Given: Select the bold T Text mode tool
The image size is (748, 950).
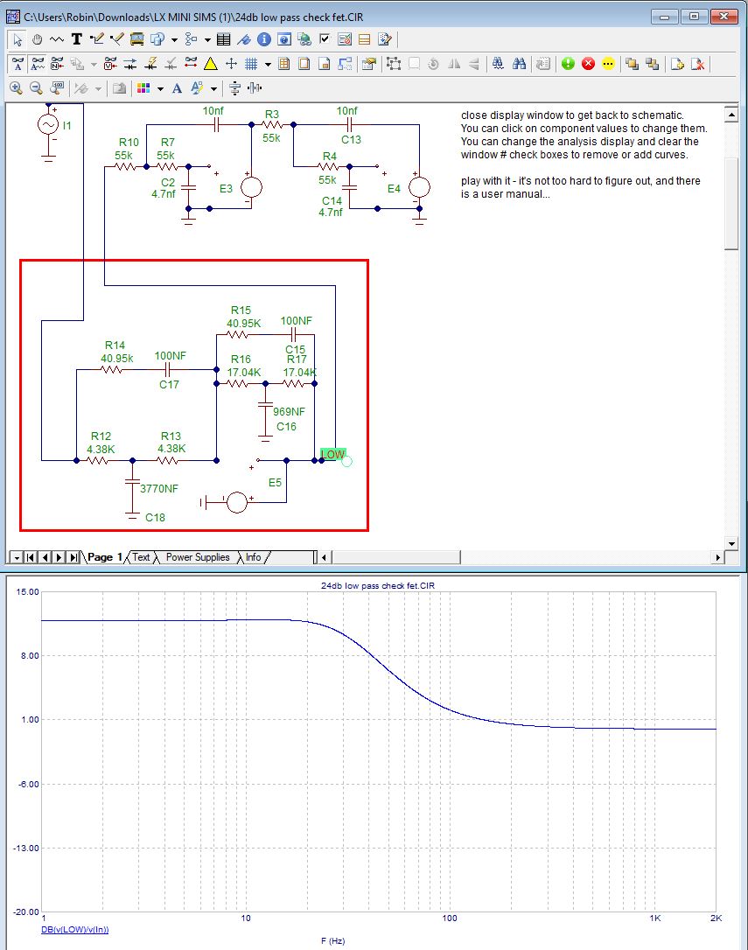Looking at the screenshot, I should click(x=76, y=39).
